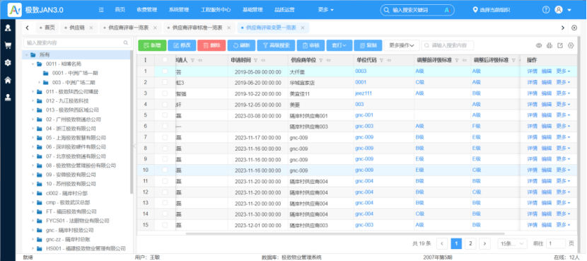
Task: Close the 供应链 tab
Action: pos(91,28)
